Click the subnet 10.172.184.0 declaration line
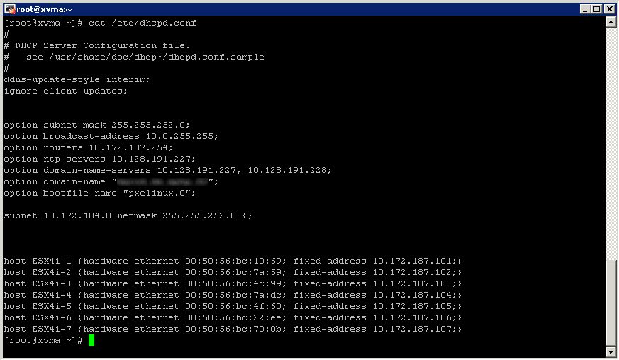619x360 pixels. [128, 216]
